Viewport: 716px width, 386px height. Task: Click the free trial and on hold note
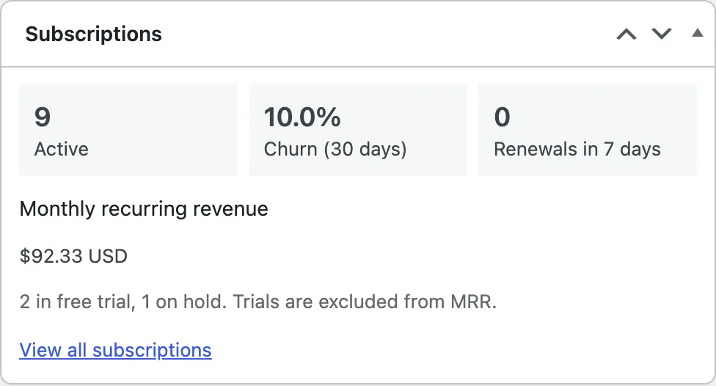pos(258,302)
